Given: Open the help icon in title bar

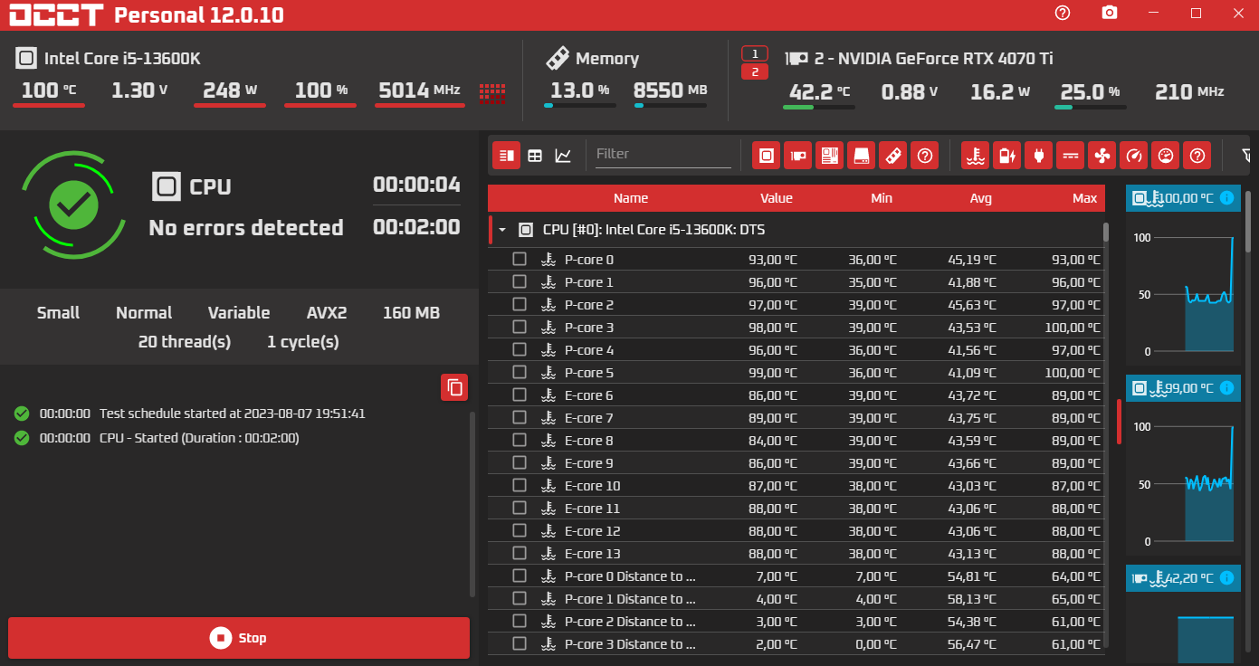Looking at the screenshot, I should pyautogui.click(x=1063, y=13).
